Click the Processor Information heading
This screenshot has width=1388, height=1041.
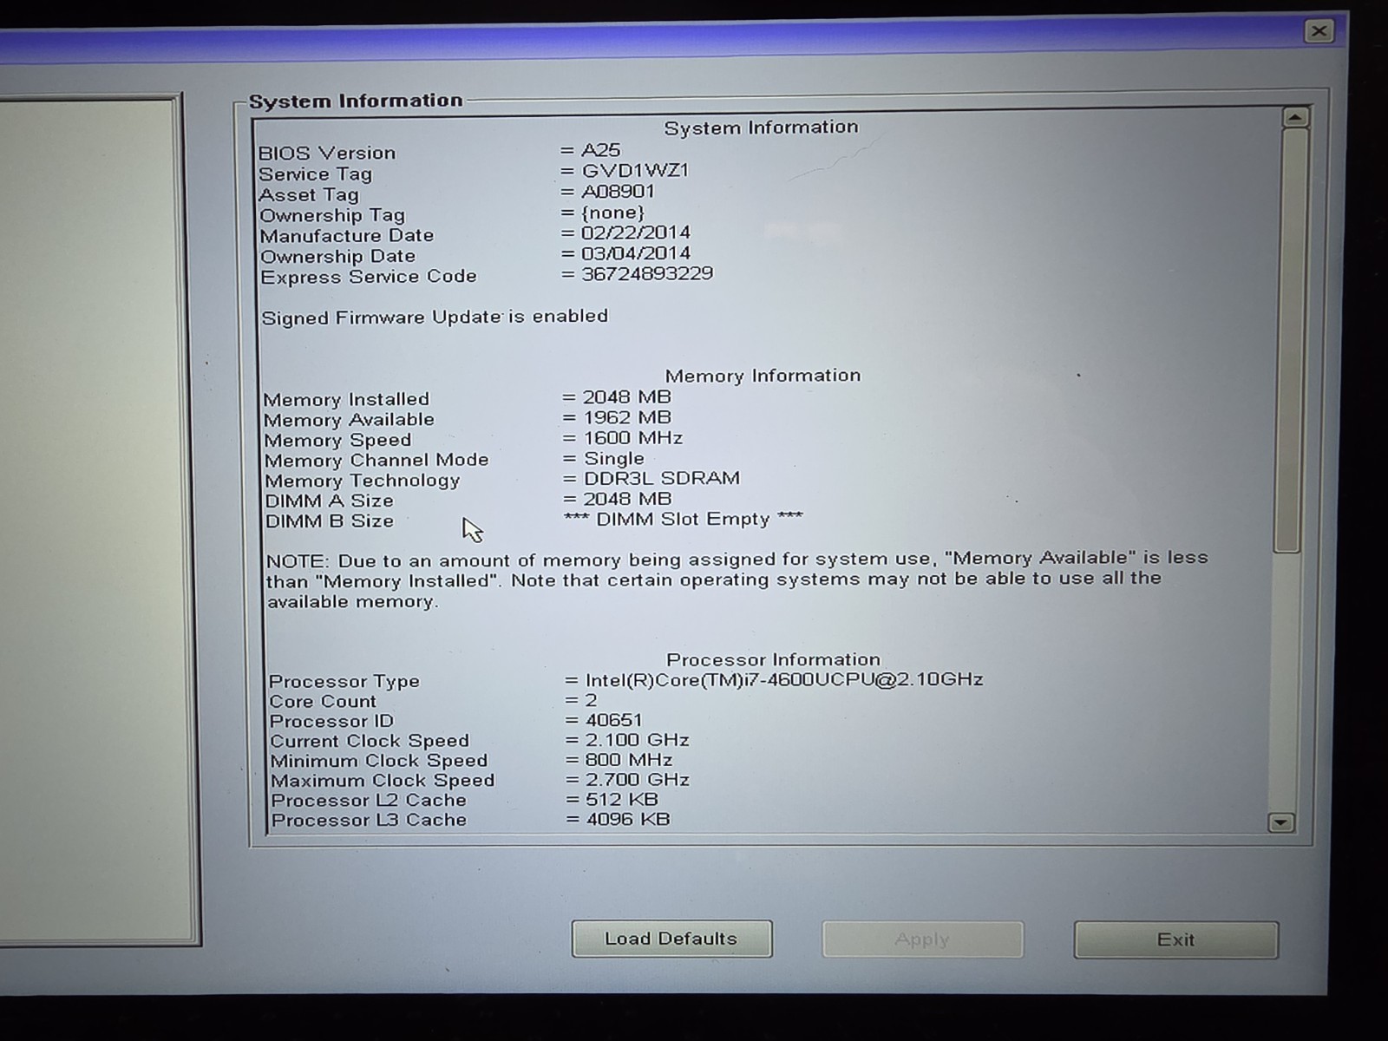pos(773,659)
